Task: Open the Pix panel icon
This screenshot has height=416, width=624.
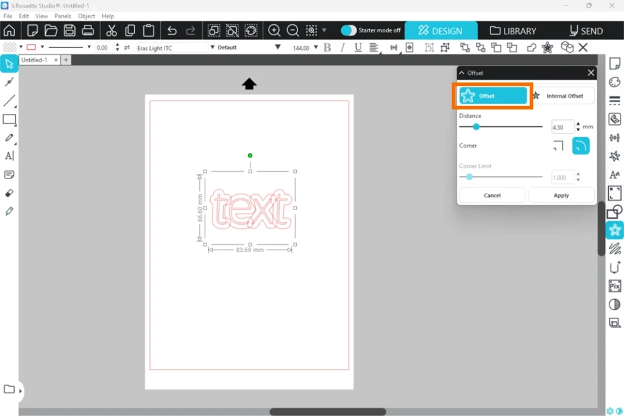Action: coord(614,286)
